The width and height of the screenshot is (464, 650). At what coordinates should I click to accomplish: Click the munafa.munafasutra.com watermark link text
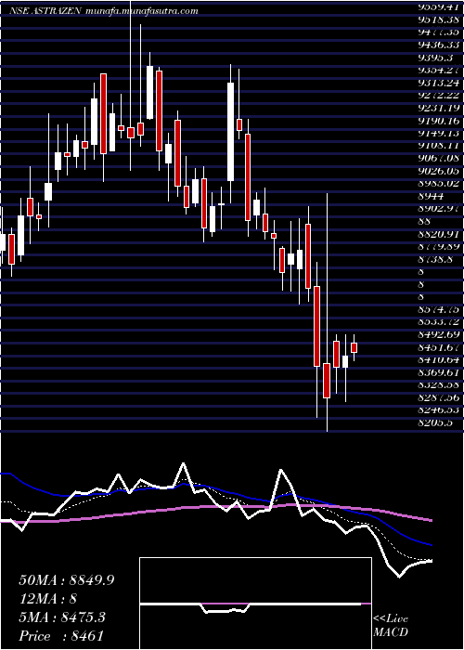coord(141,11)
